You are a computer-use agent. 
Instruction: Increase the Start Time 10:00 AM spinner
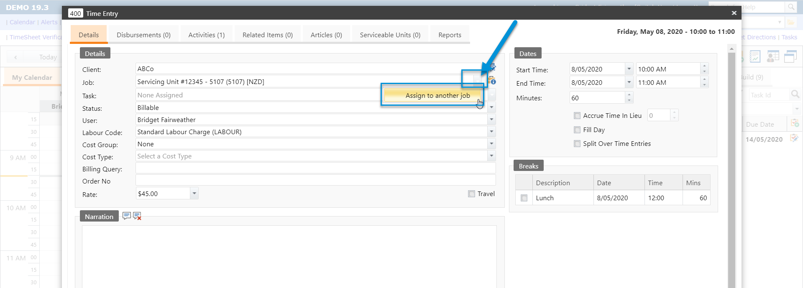(x=704, y=66)
